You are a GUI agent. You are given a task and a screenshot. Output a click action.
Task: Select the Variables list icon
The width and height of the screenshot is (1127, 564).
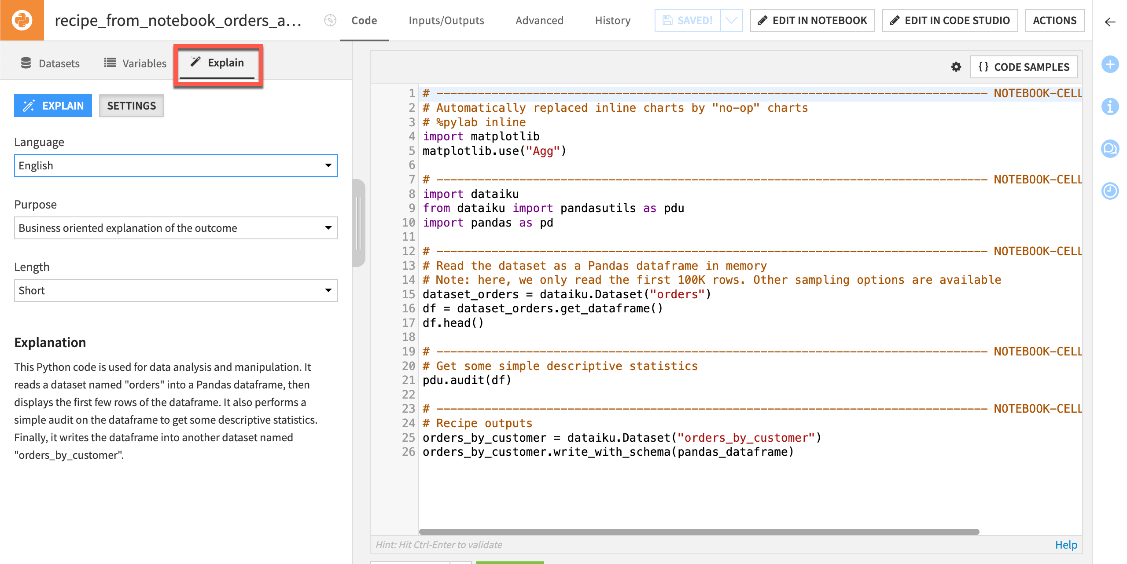110,63
